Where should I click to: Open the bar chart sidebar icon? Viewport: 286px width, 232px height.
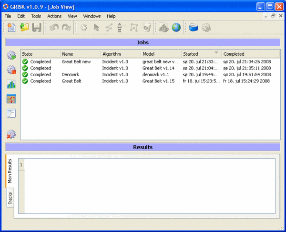[x=11, y=85]
